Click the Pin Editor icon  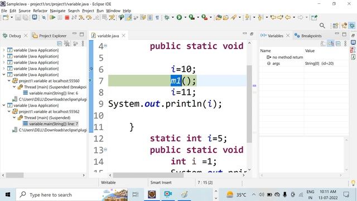click(314, 17)
